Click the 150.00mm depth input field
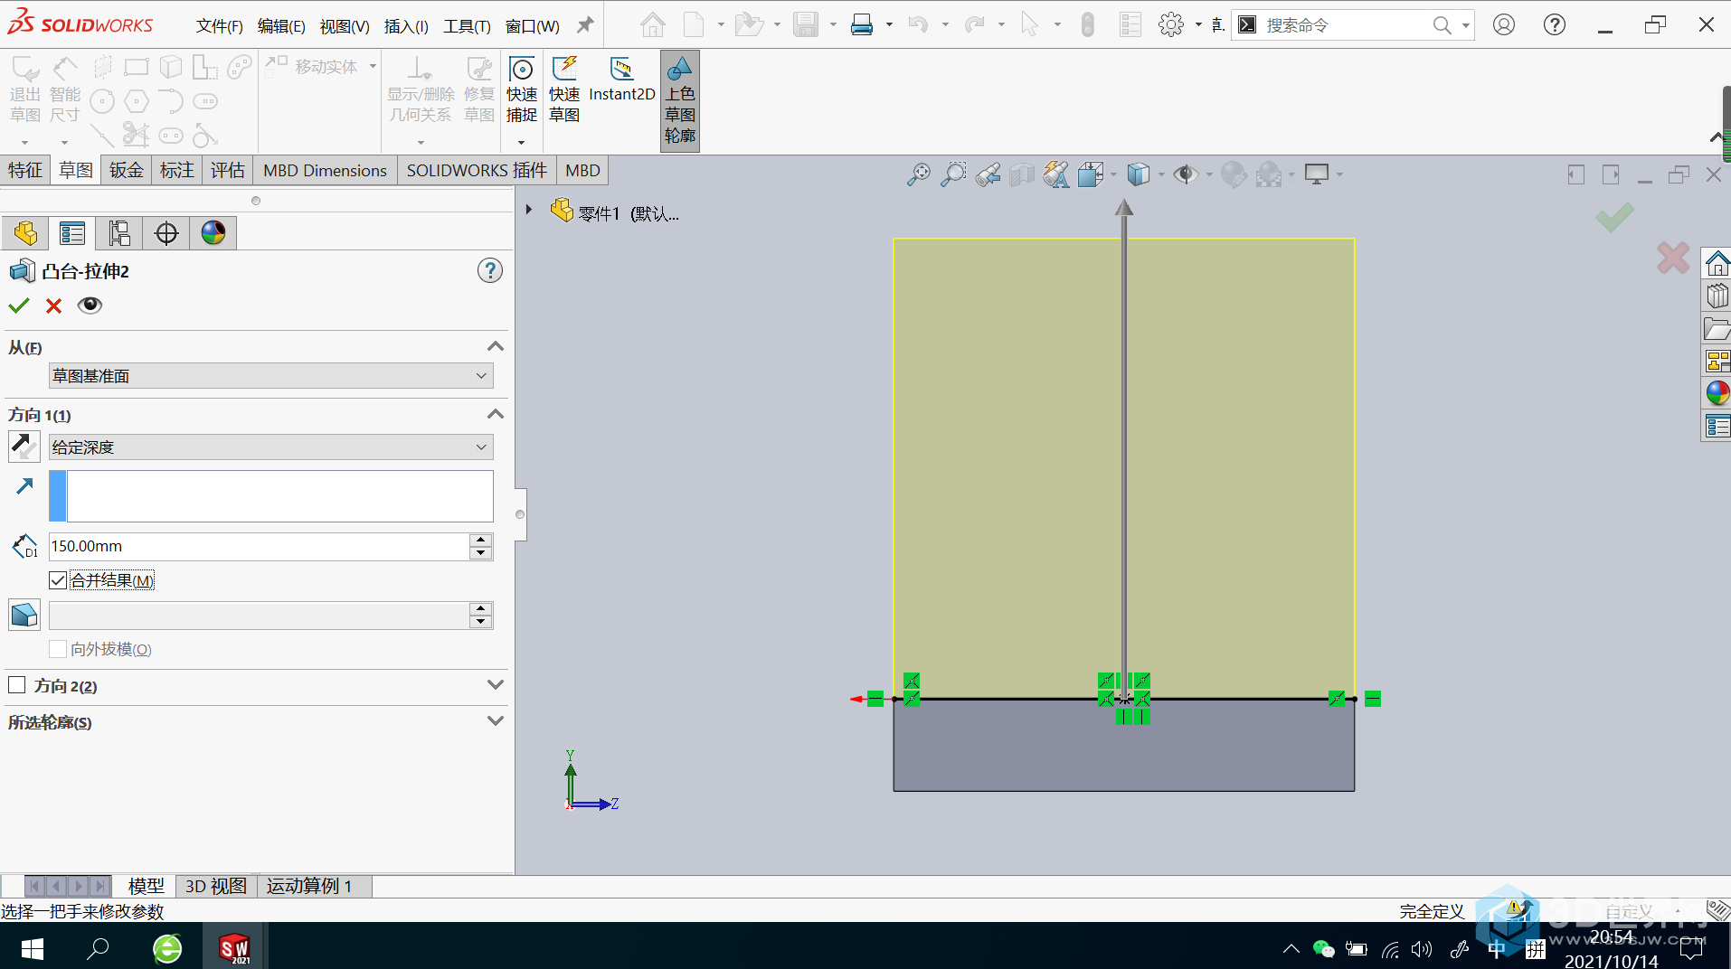Viewport: 1731px width, 969px height. [x=259, y=546]
